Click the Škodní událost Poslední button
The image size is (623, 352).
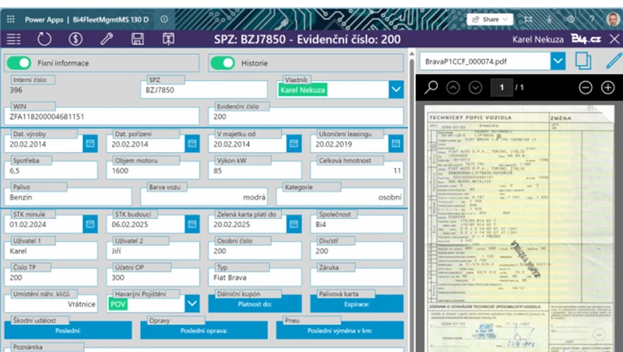[x=68, y=331]
